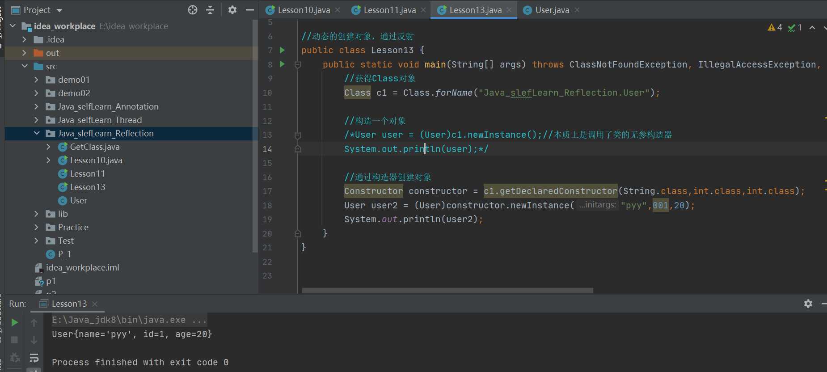Expand the demo02 package

pyautogui.click(x=37, y=93)
